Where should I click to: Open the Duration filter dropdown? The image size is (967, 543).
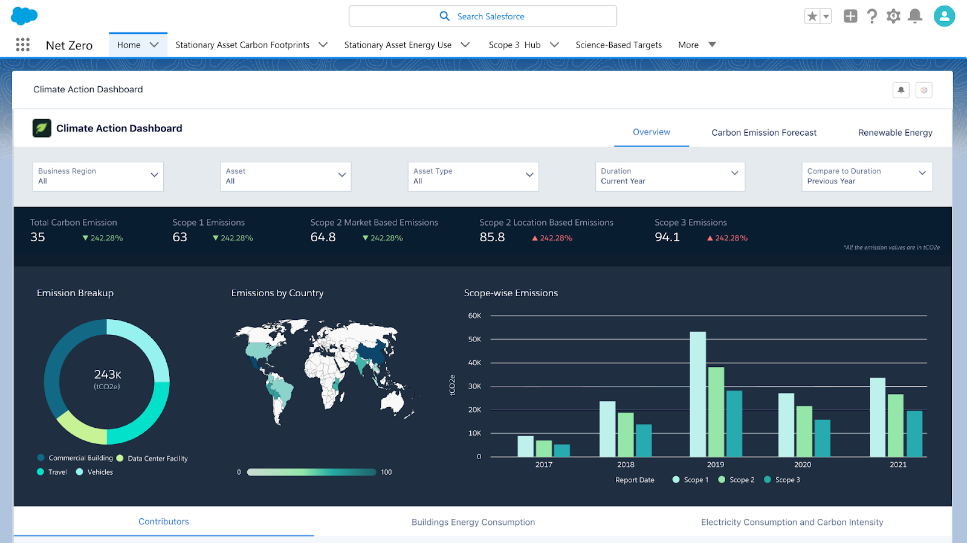[670, 176]
